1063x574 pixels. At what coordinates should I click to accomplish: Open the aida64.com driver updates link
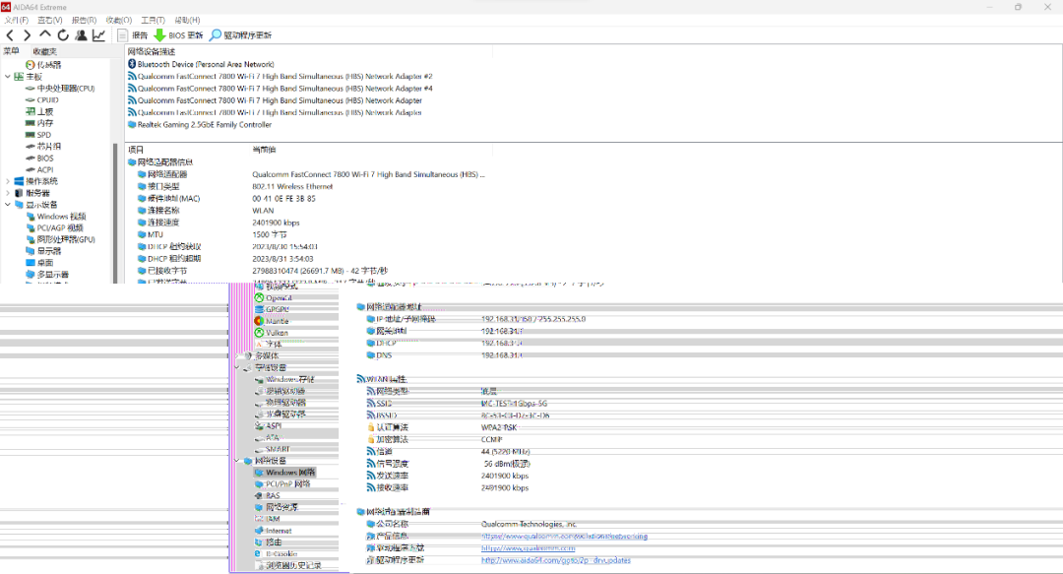pyautogui.click(x=556, y=560)
